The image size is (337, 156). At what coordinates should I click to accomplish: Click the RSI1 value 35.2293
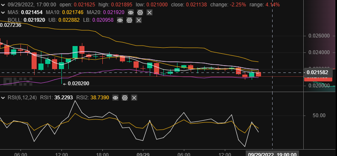tap(64, 98)
